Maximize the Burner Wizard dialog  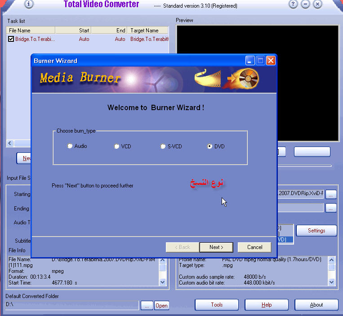tap(260, 61)
